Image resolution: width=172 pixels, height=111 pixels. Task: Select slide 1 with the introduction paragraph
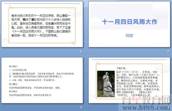pyautogui.click(x=42, y=24)
